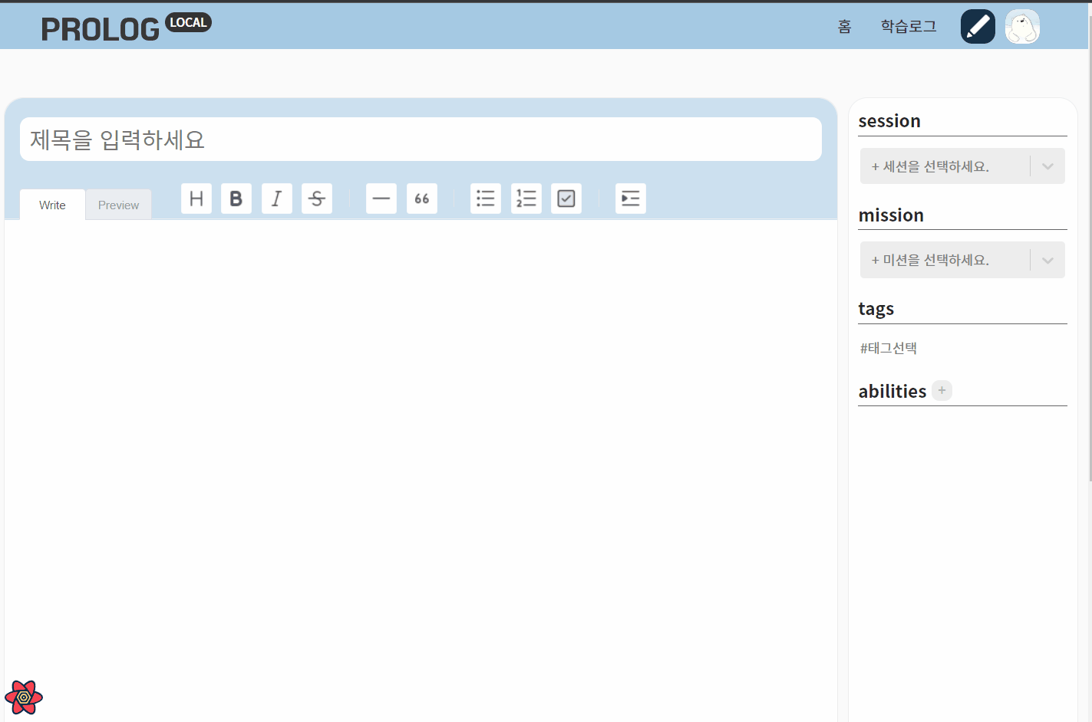Insert a horizontal rule
This screenshot has width=1092, height=722.
pos(381,199)
